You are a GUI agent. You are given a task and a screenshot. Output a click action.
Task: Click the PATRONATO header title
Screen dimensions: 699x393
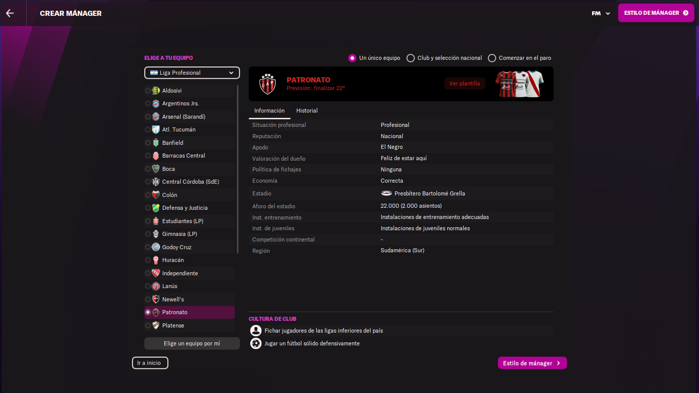(x=309, y=80)
